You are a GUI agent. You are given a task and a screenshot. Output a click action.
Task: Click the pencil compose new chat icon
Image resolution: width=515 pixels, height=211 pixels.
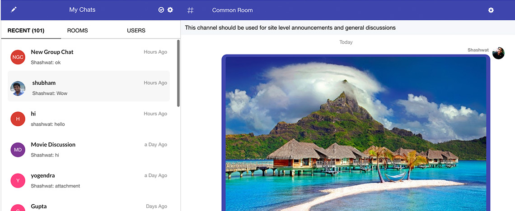coord(14,10)
